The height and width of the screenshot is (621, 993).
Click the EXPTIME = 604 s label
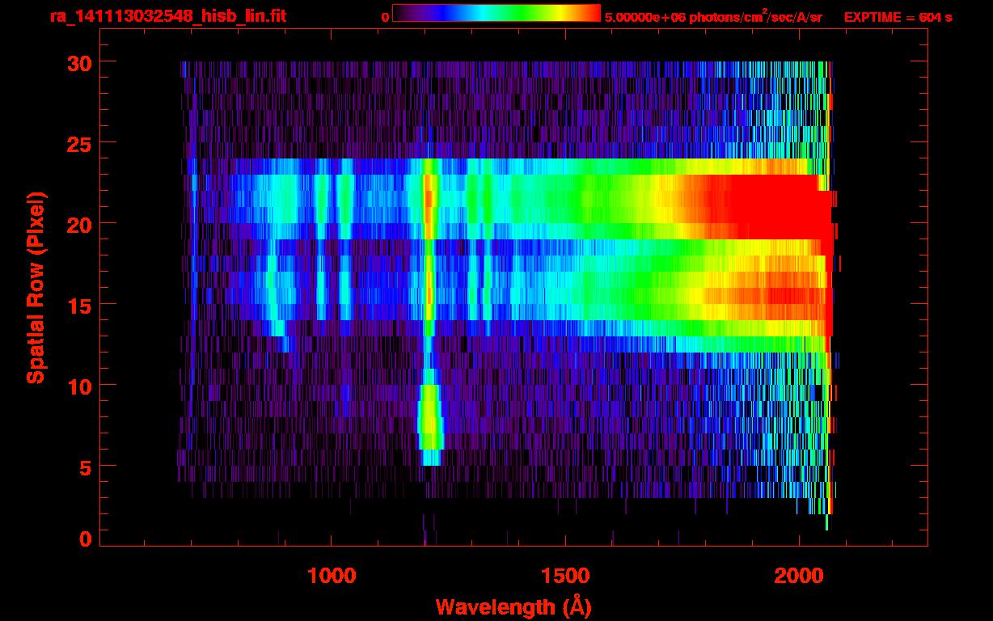point(898,17)
